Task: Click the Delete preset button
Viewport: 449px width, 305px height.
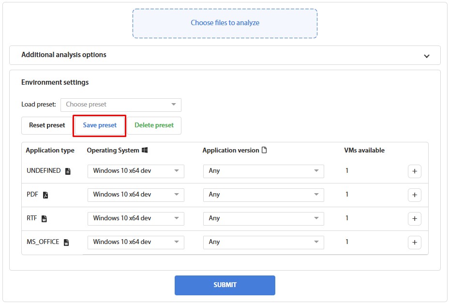Action: [153, 125]
